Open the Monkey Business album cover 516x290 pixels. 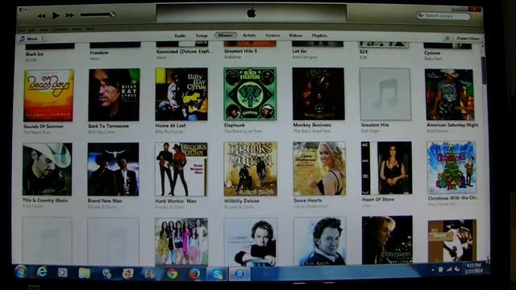tap(318, 93)
